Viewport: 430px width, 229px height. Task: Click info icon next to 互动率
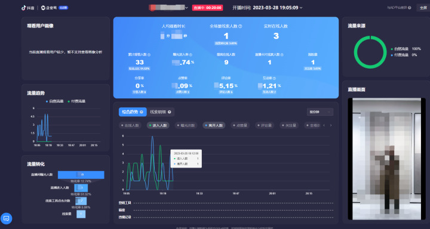[x=274, y=78]
